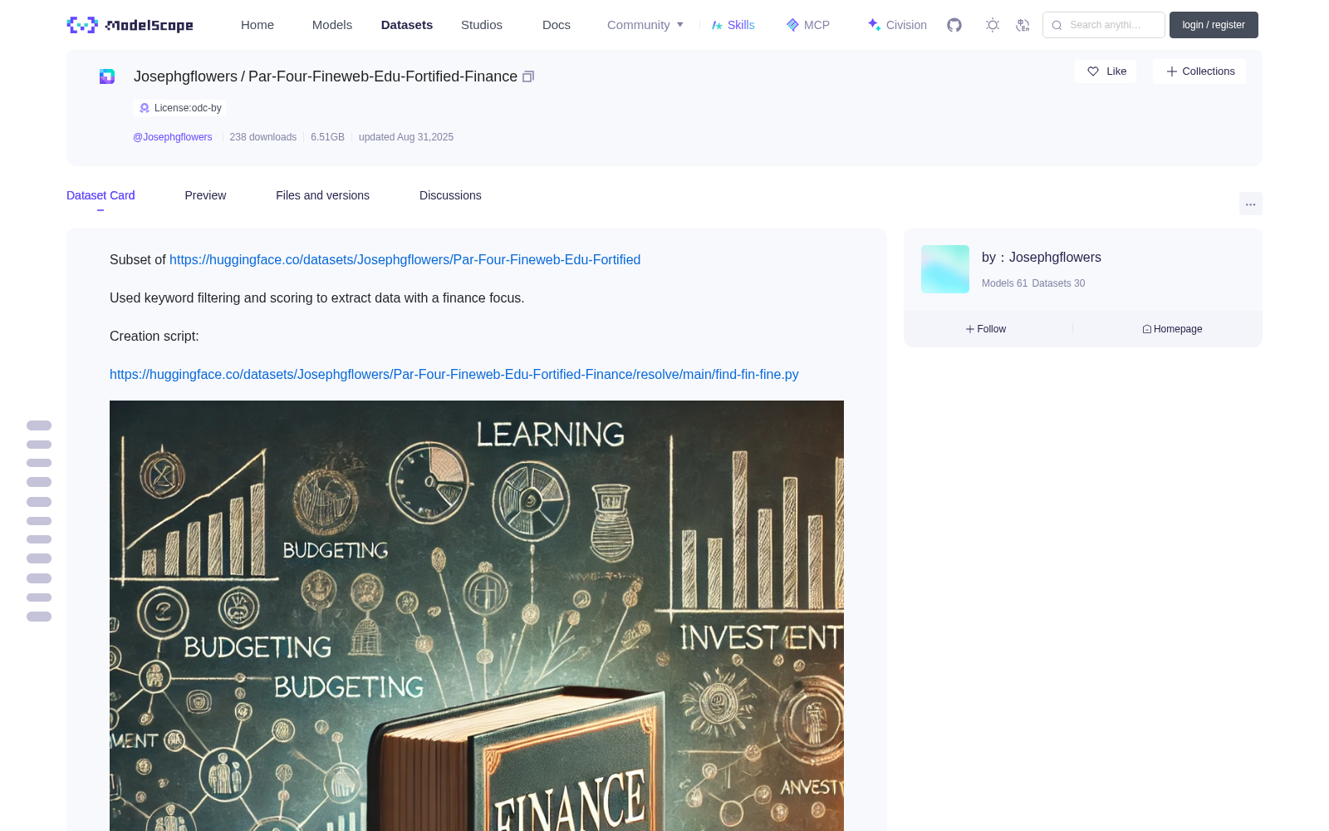Open the Discussions tab
The height and width of the screenshot is (831, 1329).
(x=450, y=195)
